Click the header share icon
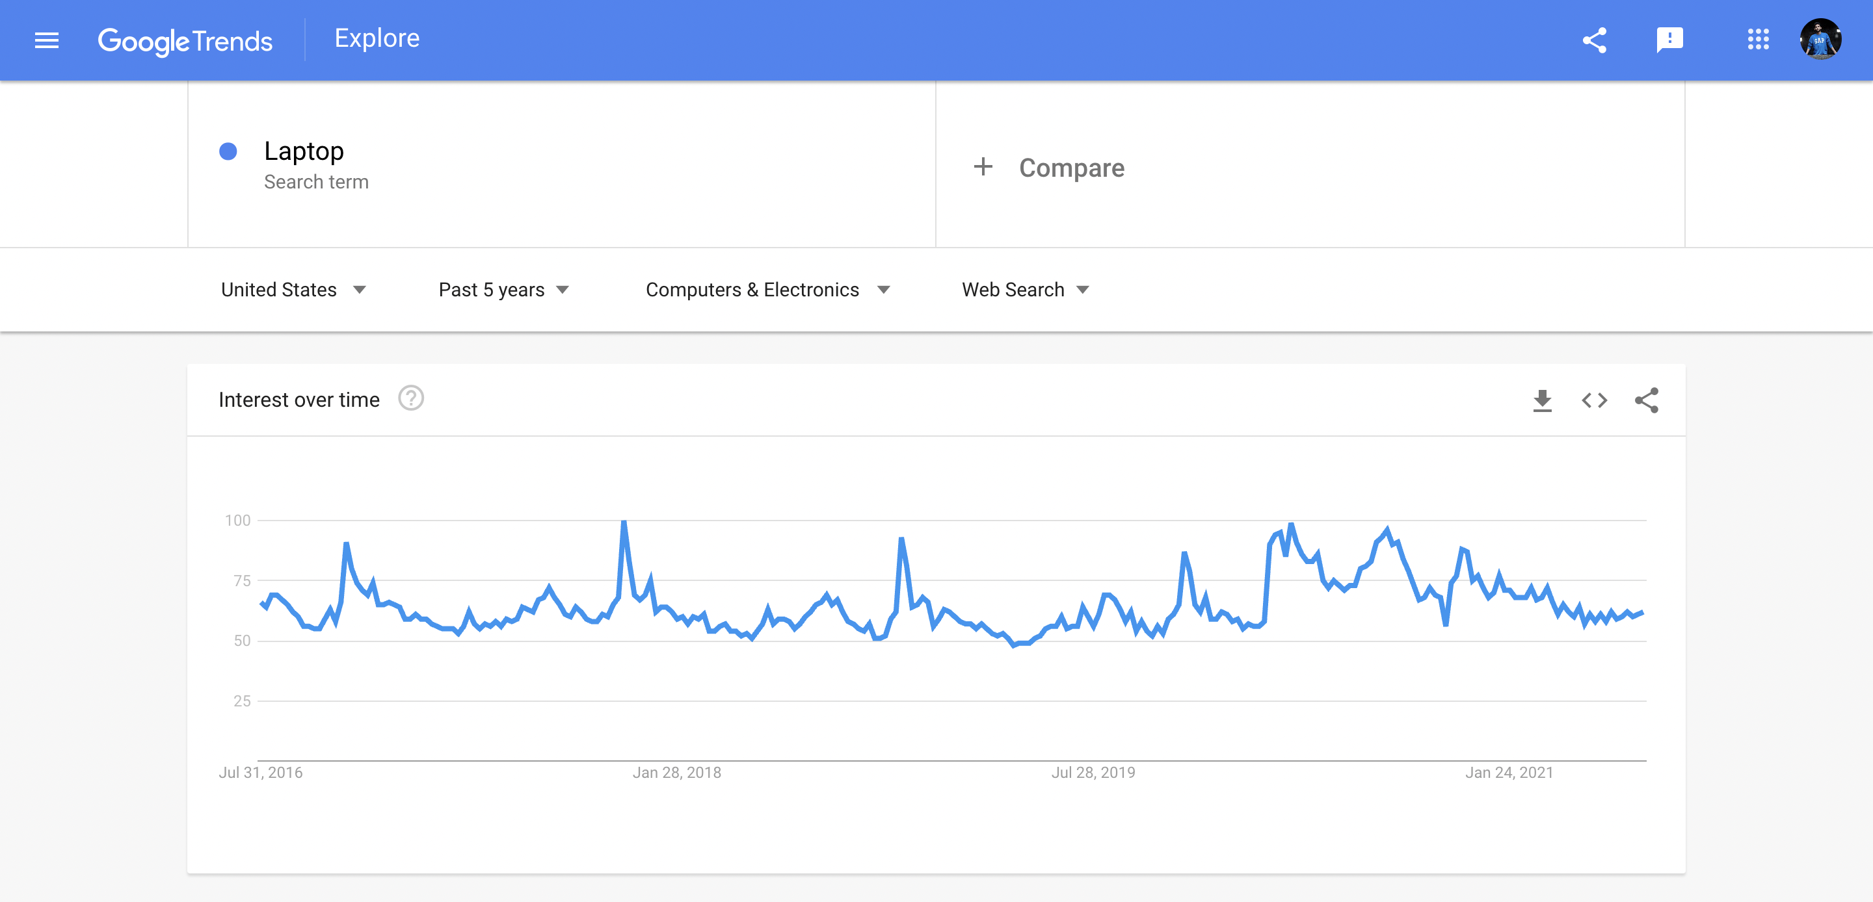 1595,40
